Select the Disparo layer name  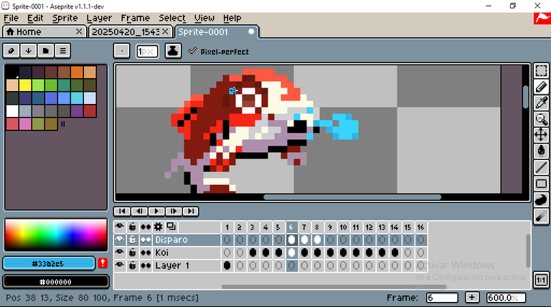(171, 240)
